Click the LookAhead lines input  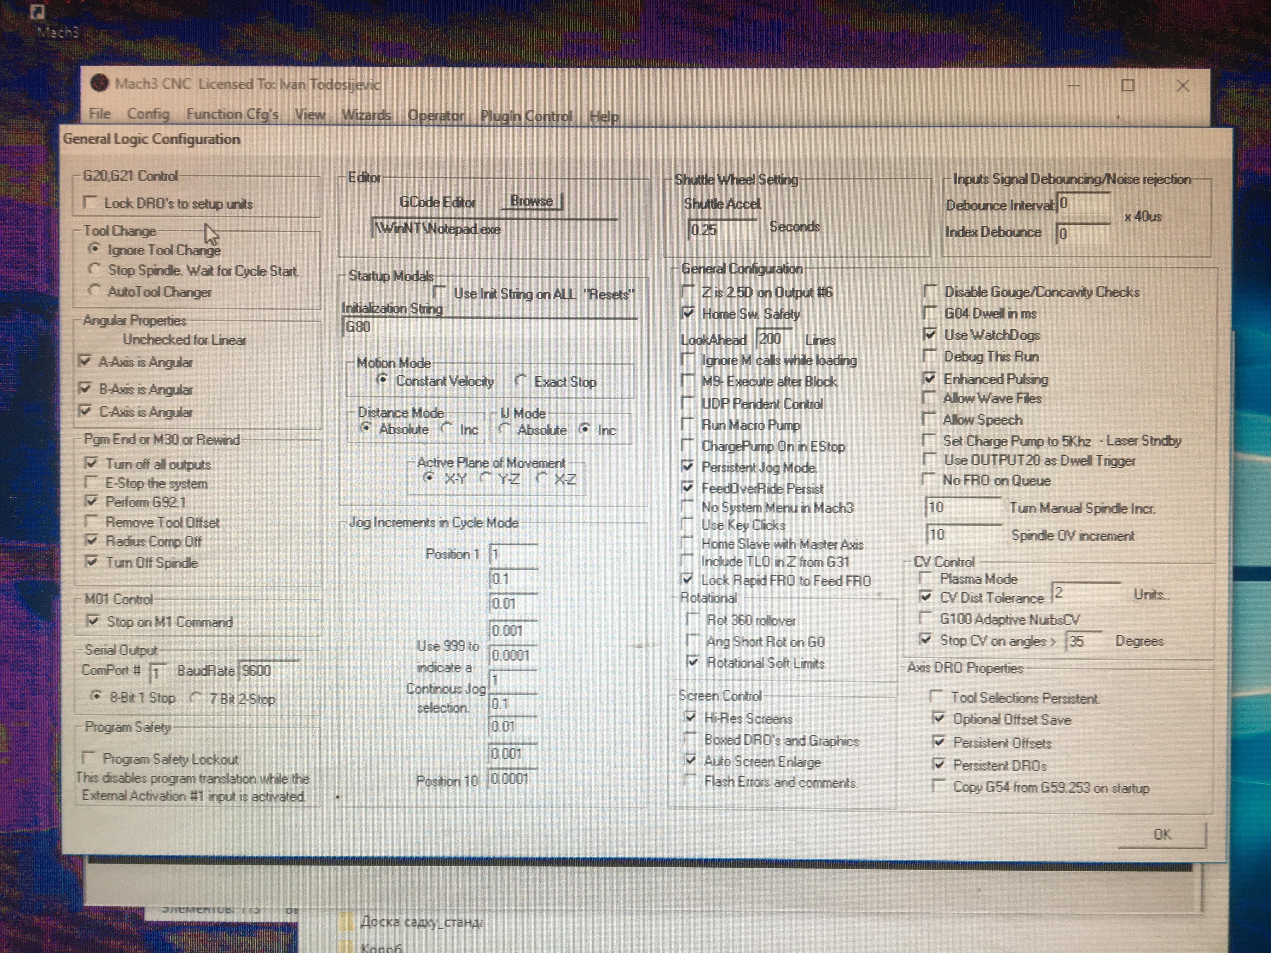(x=773, y=339)
